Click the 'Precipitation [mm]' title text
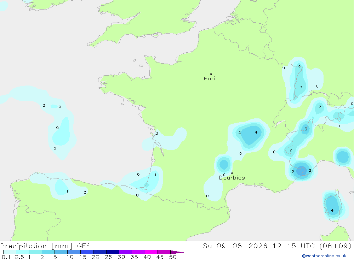Screen dimensions: 354x259 36,246
